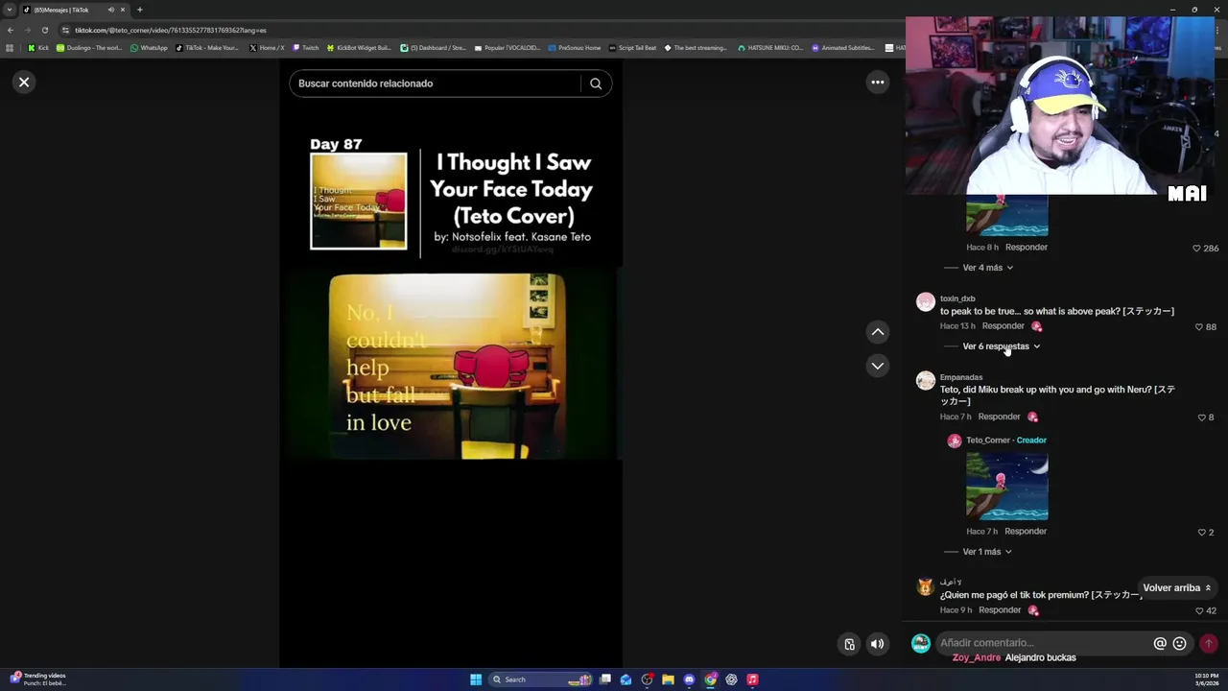Open the Script Tail Beat bookmark
The width and height of the screenshot is (1228, 691).
pos(633,48)
